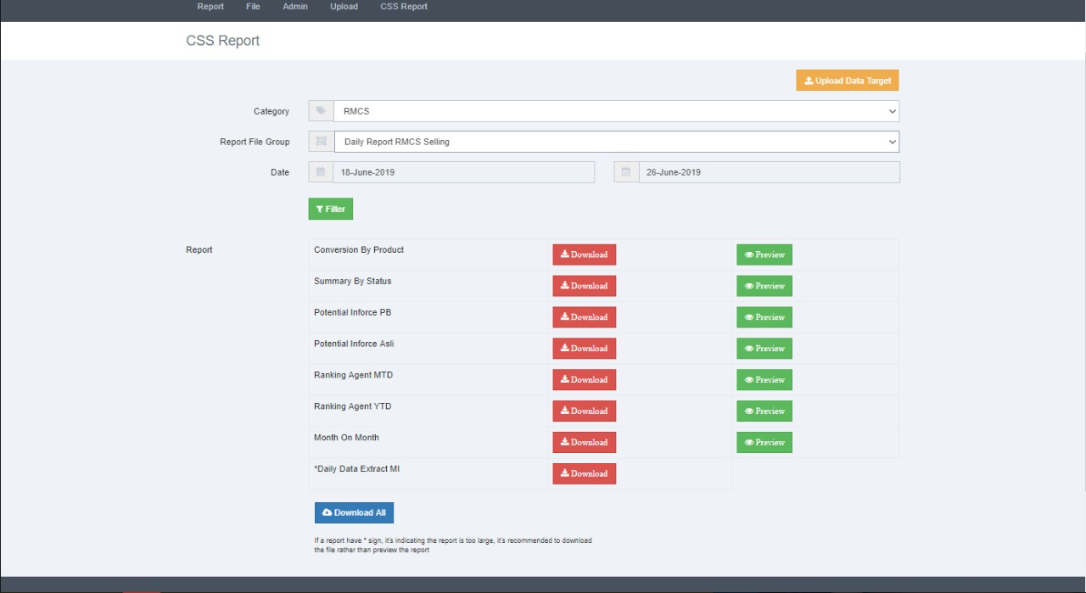This screenshot has height=593, width=1086.
Task: Click the 26-June-2019 end date field
Action: (769, 172)
